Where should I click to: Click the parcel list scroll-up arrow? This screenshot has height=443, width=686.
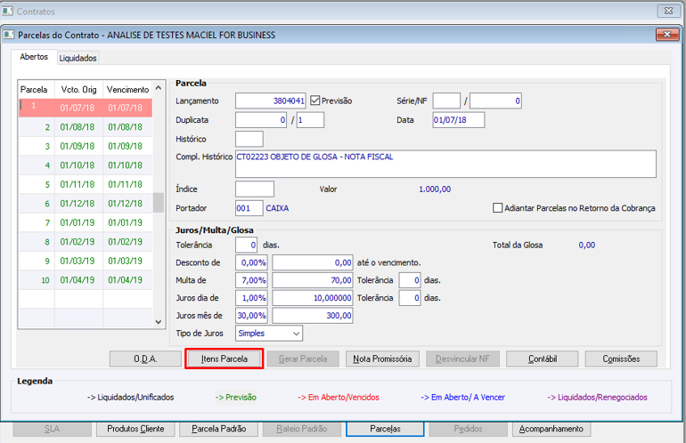point(159,88)
